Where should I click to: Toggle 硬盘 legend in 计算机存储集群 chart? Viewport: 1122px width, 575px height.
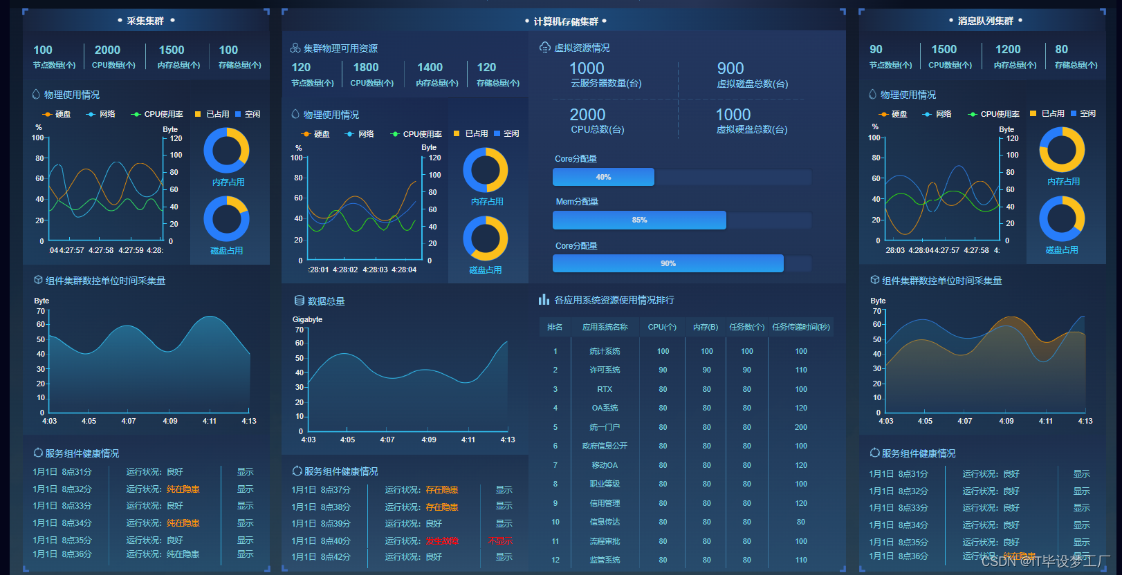click(315, 134)
